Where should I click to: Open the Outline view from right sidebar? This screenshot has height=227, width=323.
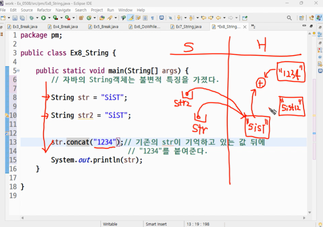[320, 34]
